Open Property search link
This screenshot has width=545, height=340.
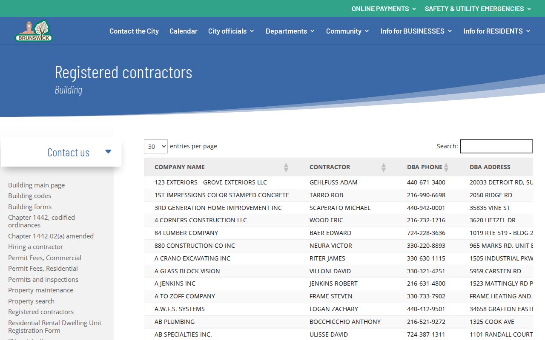pos(31,301)
